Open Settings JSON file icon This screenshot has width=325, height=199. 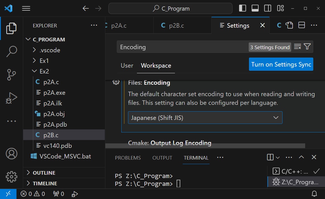tap(289, 25)
